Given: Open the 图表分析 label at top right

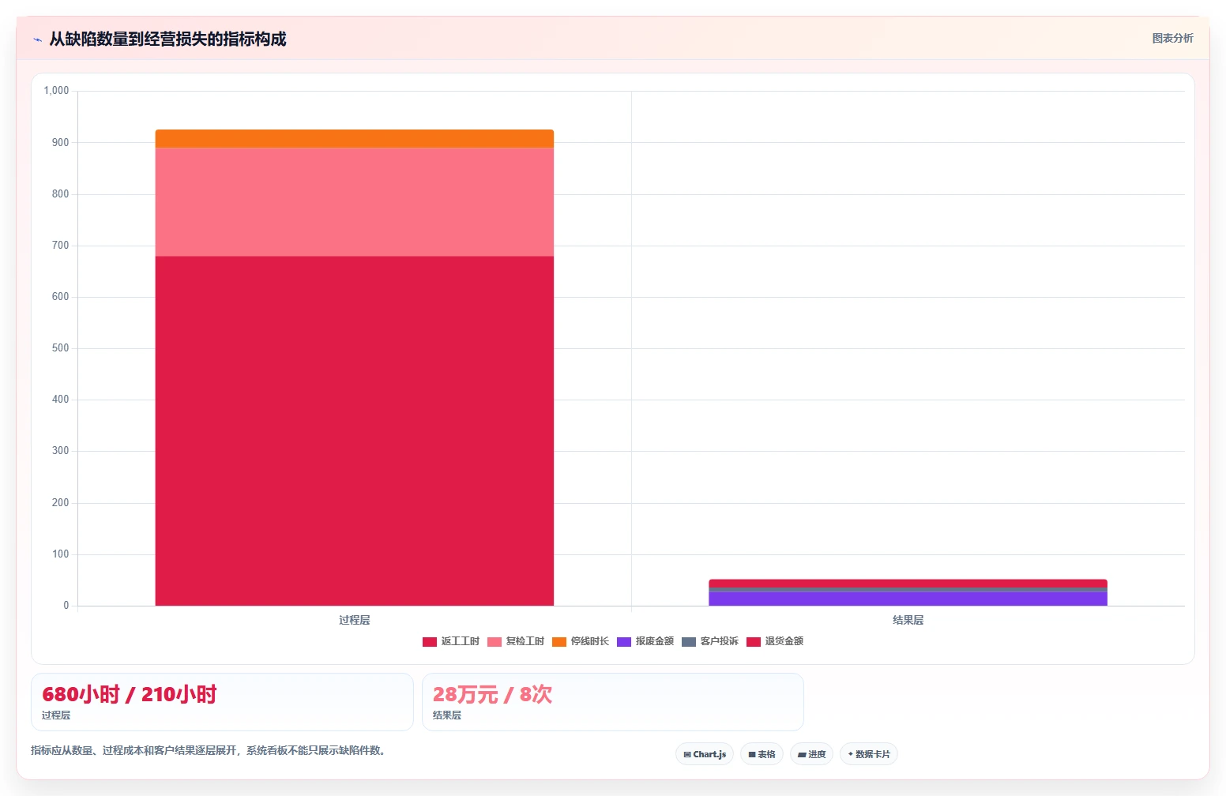Looking at the screenshot, I should pos(1172,38).
